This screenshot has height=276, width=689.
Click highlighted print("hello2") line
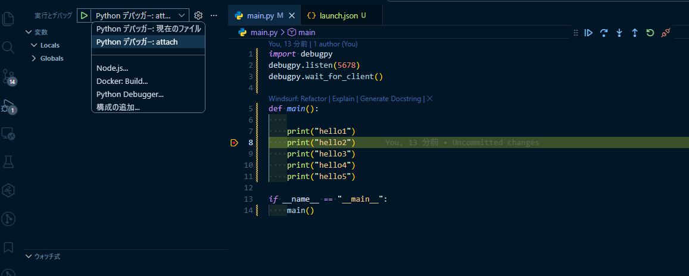321,143
